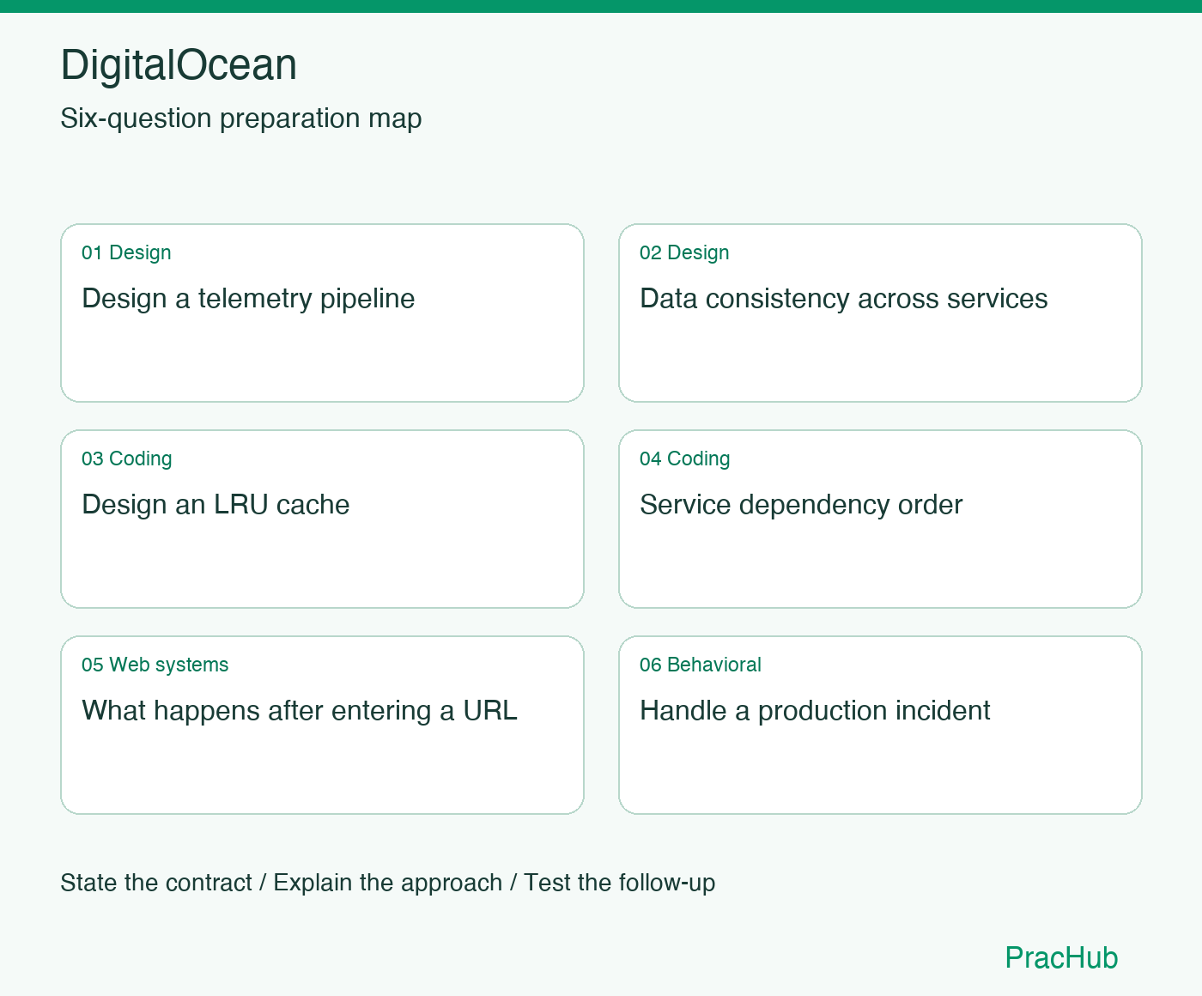
Task: Click the DigitalOcean heading
Action: 179,65
